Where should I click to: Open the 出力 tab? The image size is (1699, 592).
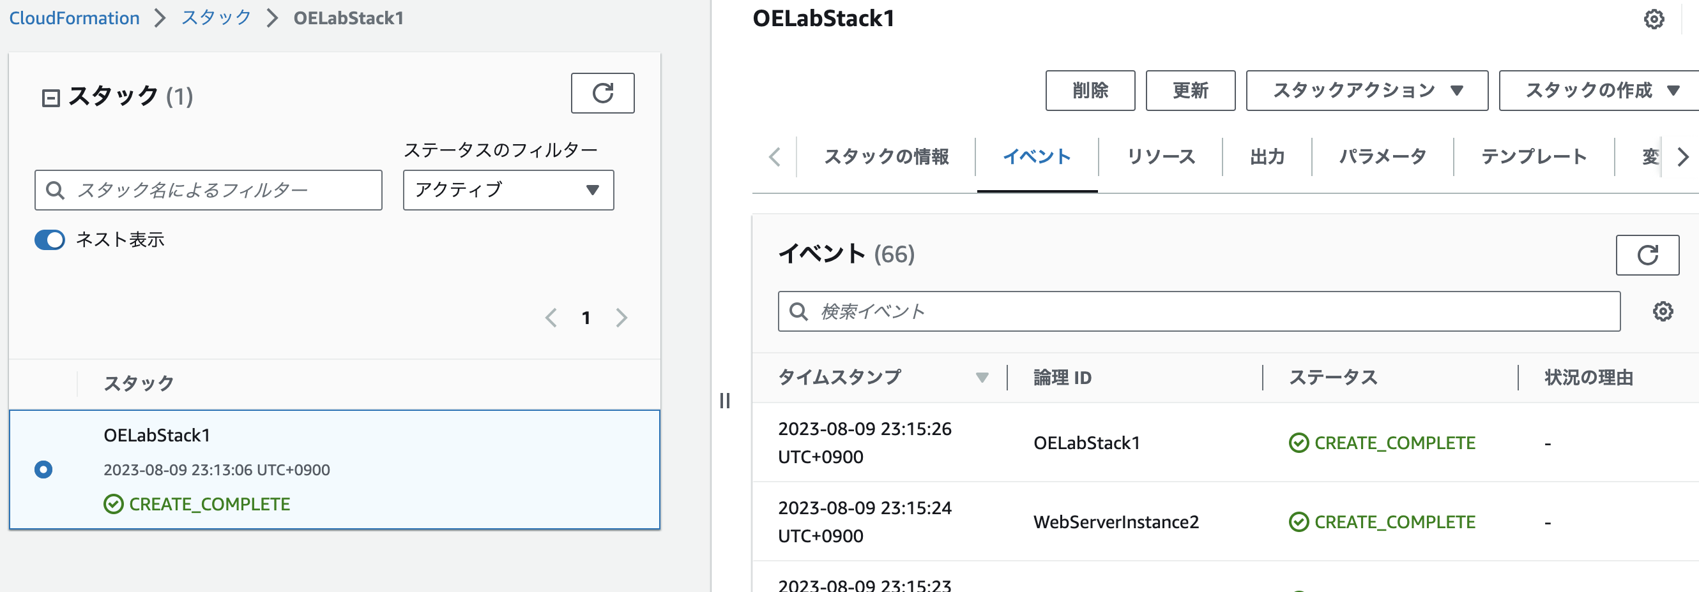[1265, 157]
